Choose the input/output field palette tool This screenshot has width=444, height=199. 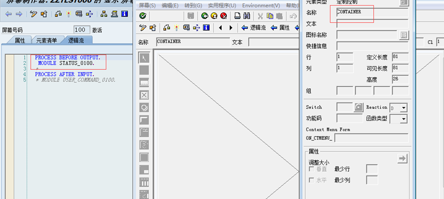point(144,83)
